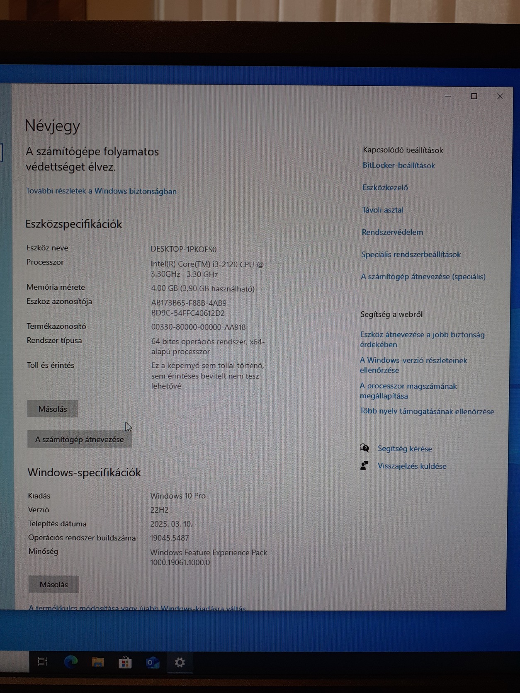Viewport: 520px width, 693px height.
Task: Open Speciális rendszerbeállítások link
Action: 411,254
